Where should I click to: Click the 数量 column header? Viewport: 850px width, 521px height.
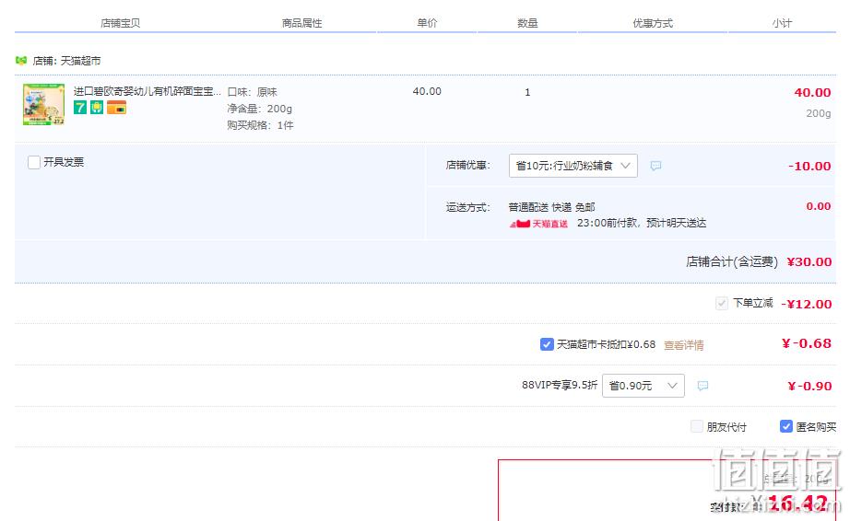pos(527,23)
